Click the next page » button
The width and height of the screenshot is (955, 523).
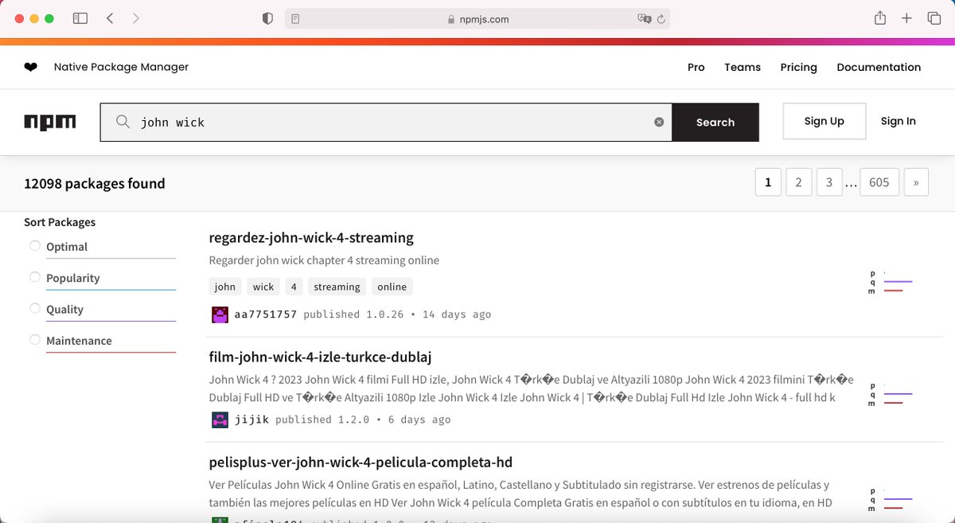point(916,182)
